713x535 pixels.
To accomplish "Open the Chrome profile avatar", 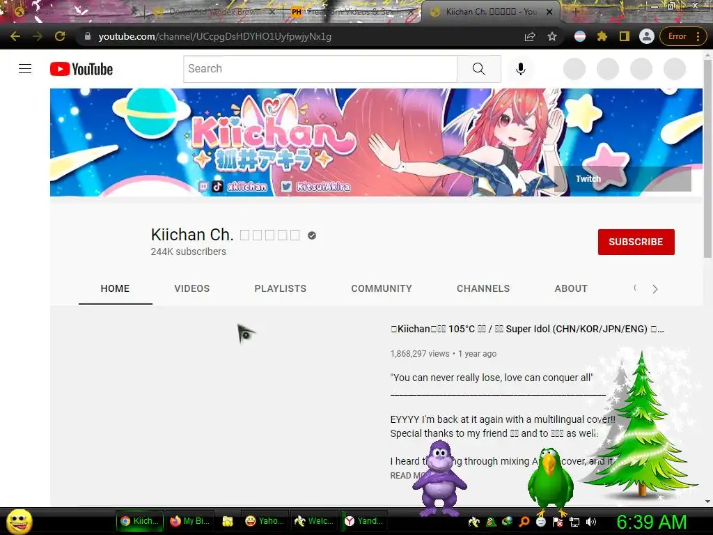I will 647,36.
